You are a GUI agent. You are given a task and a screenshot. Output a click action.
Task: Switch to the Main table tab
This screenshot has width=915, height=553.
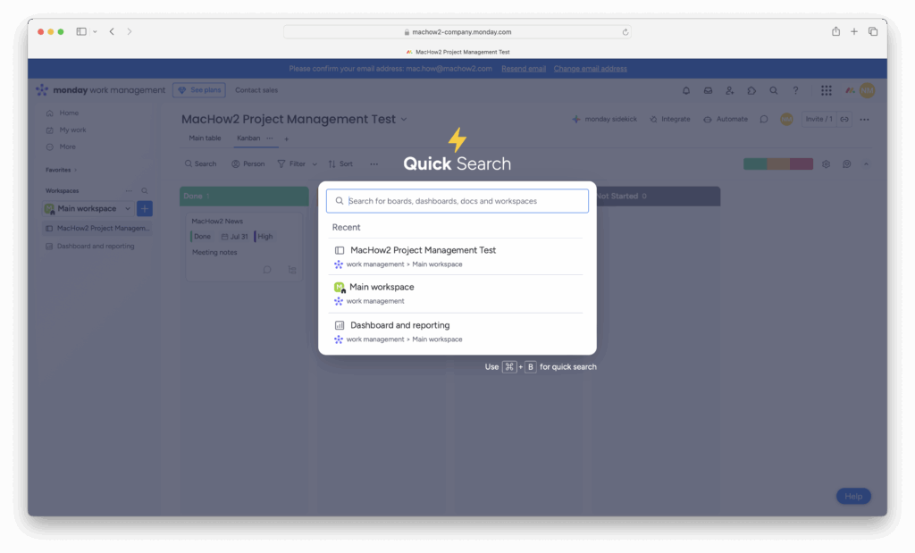[205, 138]
